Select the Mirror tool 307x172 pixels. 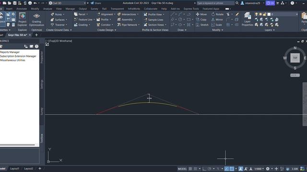217,20
